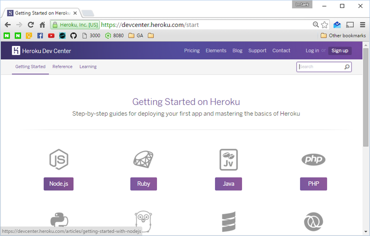This screenshot has width=370, height=236.
Task: Click the Ruby gem logo icon
Action: [x=143, y=160]
